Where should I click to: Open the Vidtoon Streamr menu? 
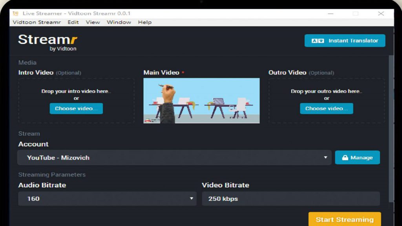pyautogui.click(x=37, y=22)
